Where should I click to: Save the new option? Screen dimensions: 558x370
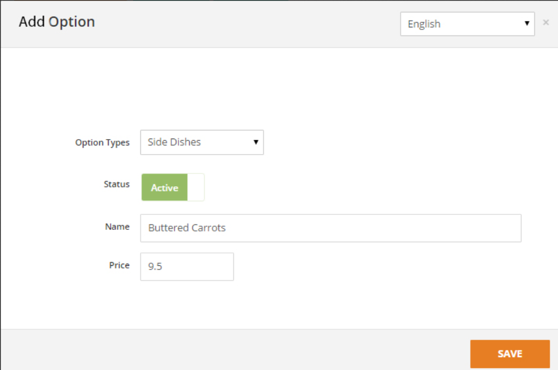510,353
